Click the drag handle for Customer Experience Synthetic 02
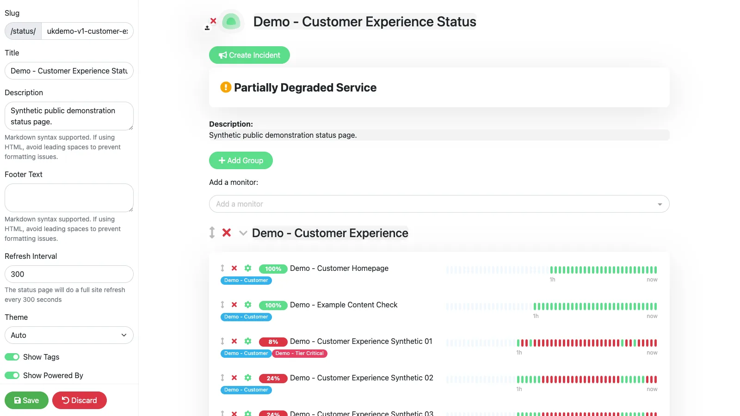 (x=222, y=378)
